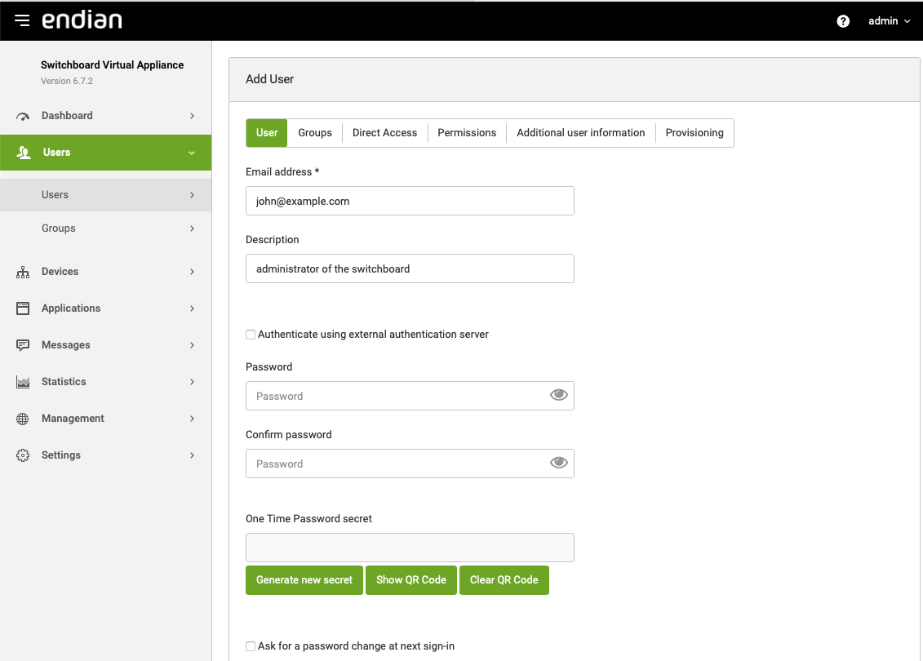Image resolution: width=923 pixels, height=661 pixels.
Task: Click the Dashboard gauge icon
Action: point(23,116)
